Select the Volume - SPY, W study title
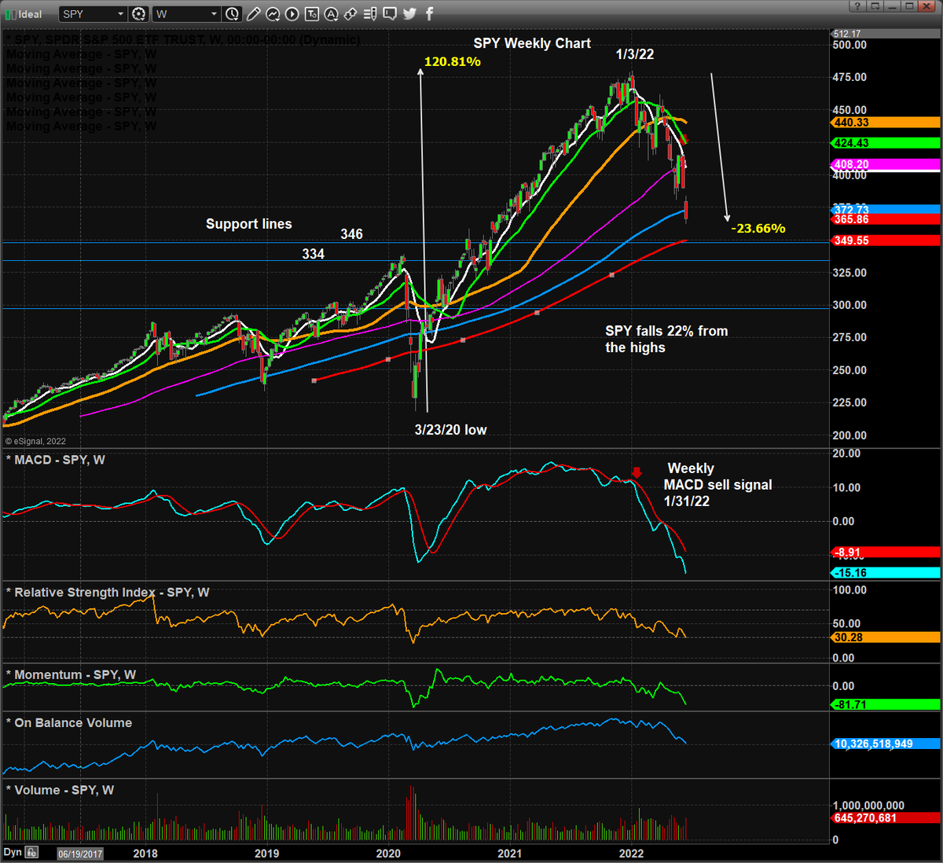943x863 pixels. (60, 790)
